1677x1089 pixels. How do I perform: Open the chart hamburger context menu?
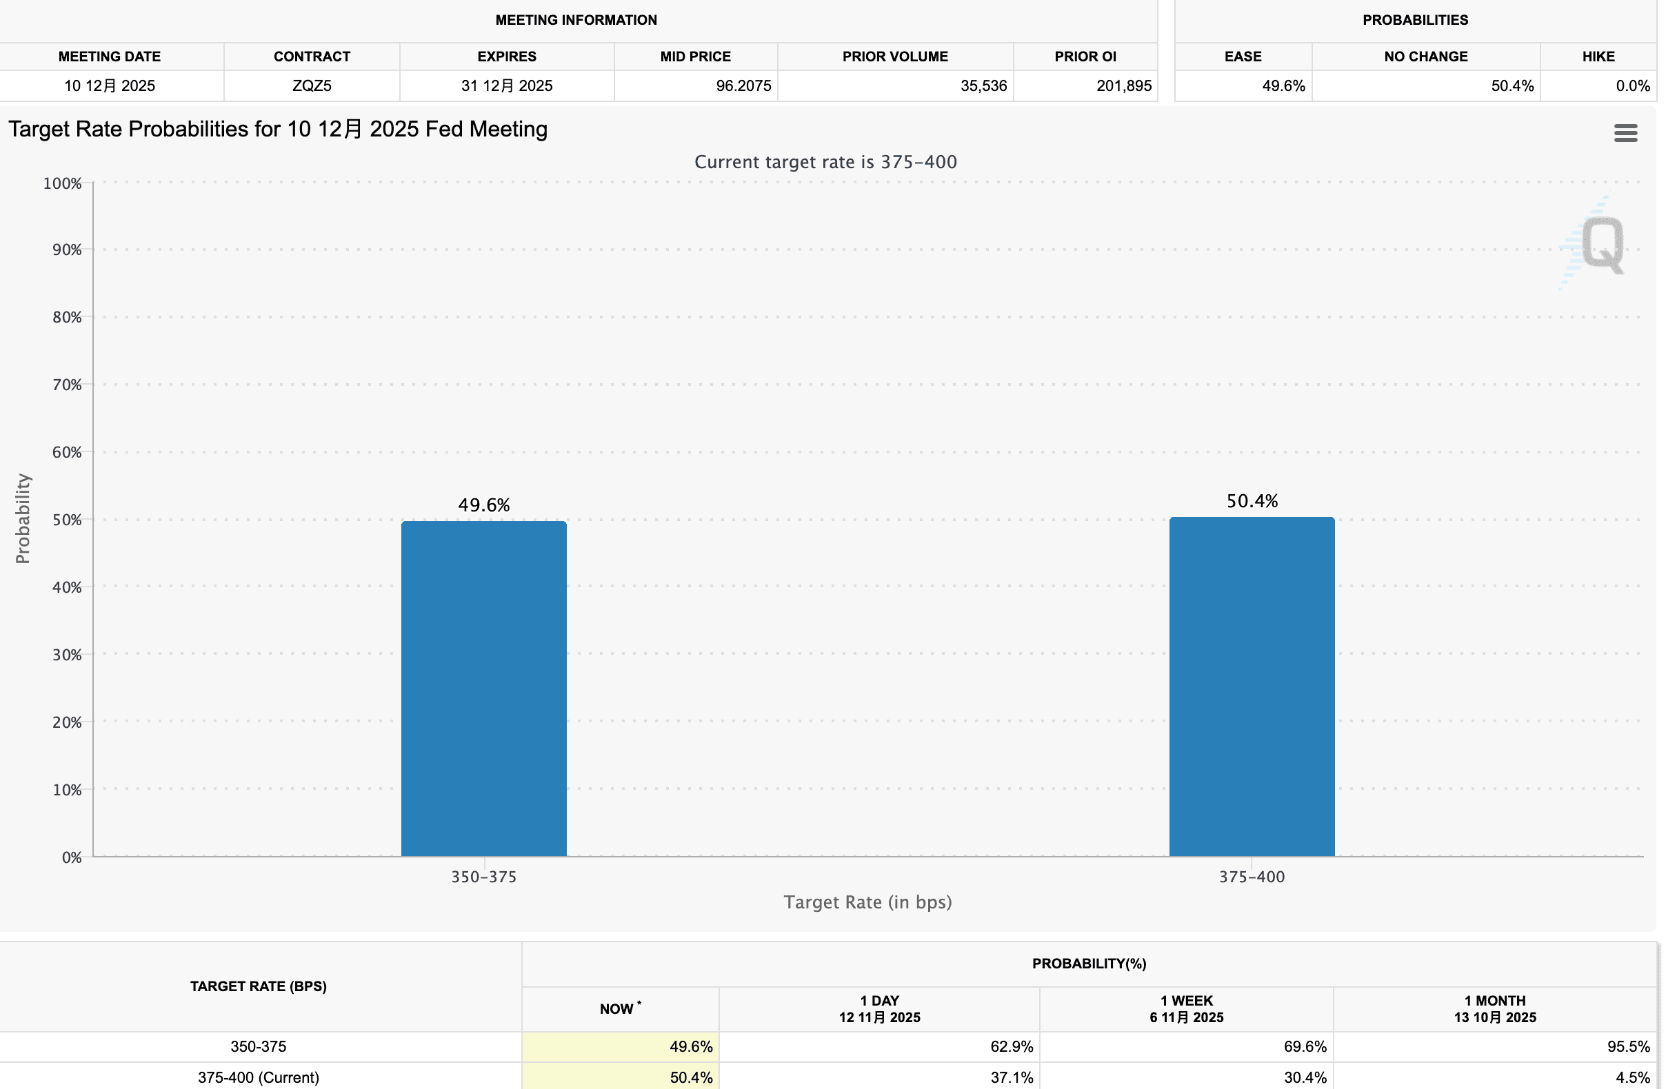tap(1625, 132)
